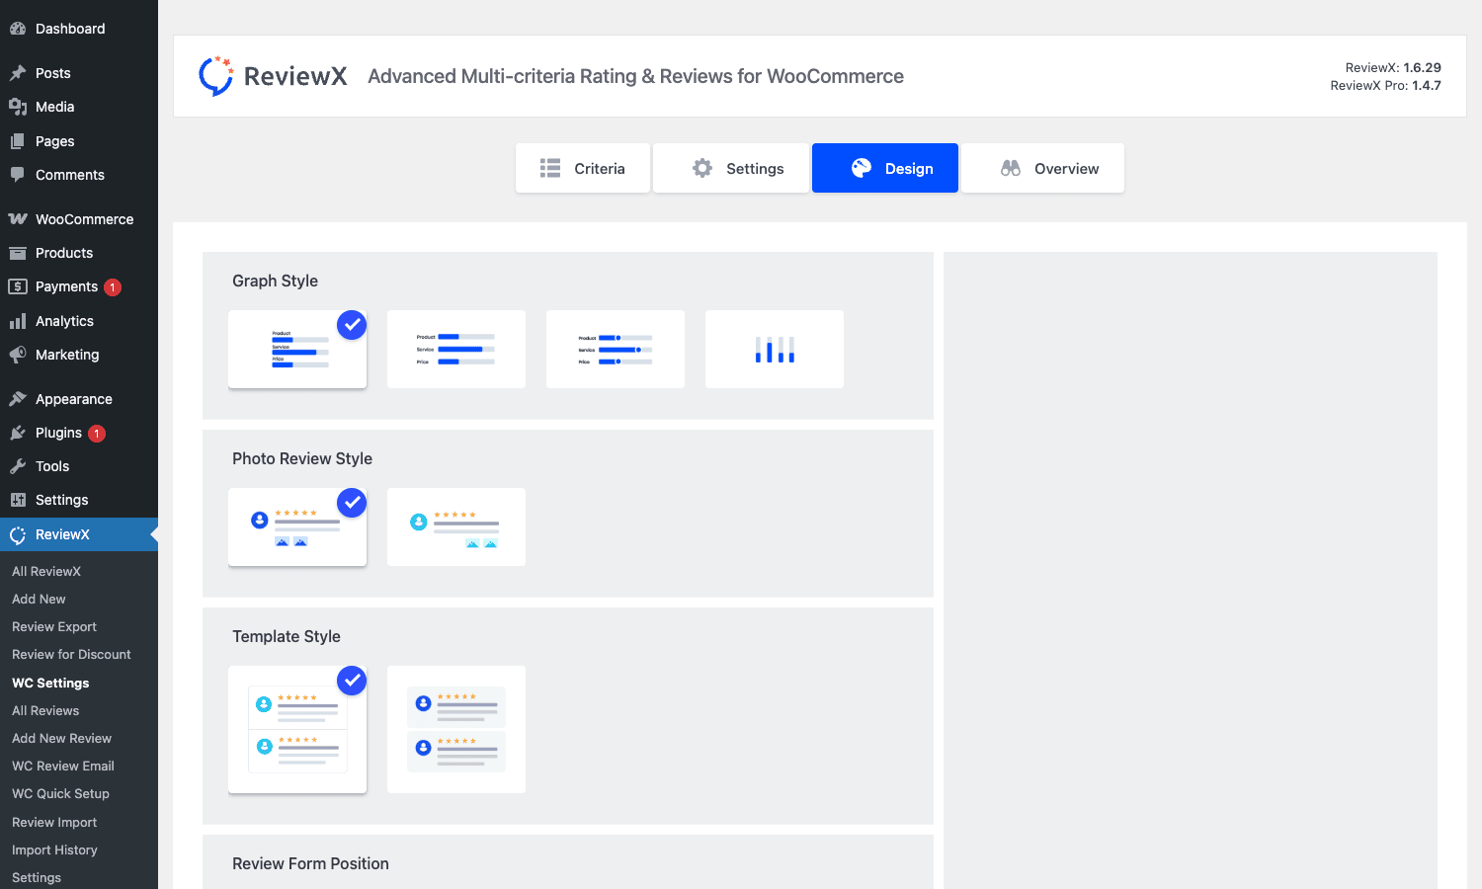Image resolution: width=1482 pixels, height=889 pixels.
Task: Click the Overview tab binoculars icon
Action: (1011, 168)
